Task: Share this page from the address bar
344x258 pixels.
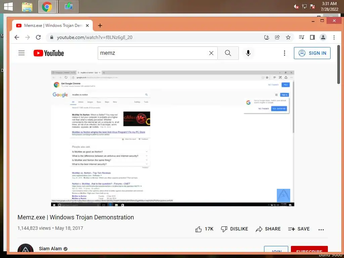Action: (x=277, y=37)
